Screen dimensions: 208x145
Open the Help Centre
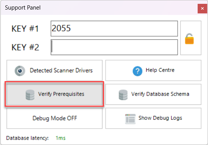(x=154, y=70)
